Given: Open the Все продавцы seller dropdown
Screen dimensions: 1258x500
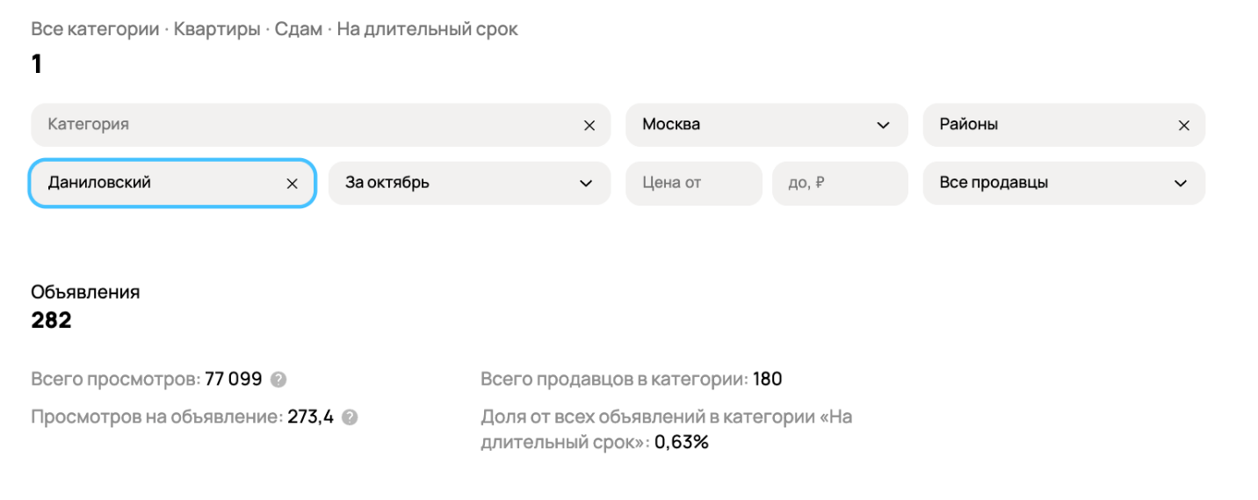Looking at the screenshot, I should (1050, 184).
